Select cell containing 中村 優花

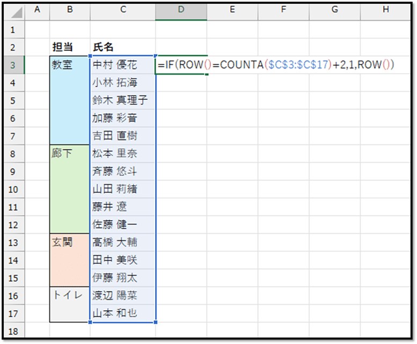123,65
